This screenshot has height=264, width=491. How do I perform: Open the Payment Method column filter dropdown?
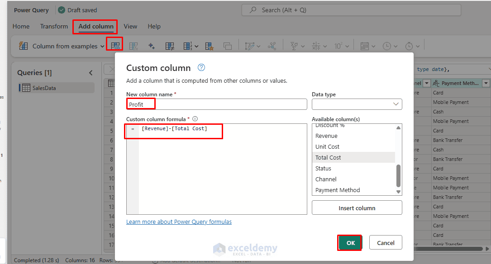click(486, 83)
